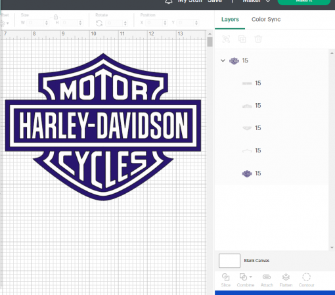Click the Combine tool icon

point(243,277)
